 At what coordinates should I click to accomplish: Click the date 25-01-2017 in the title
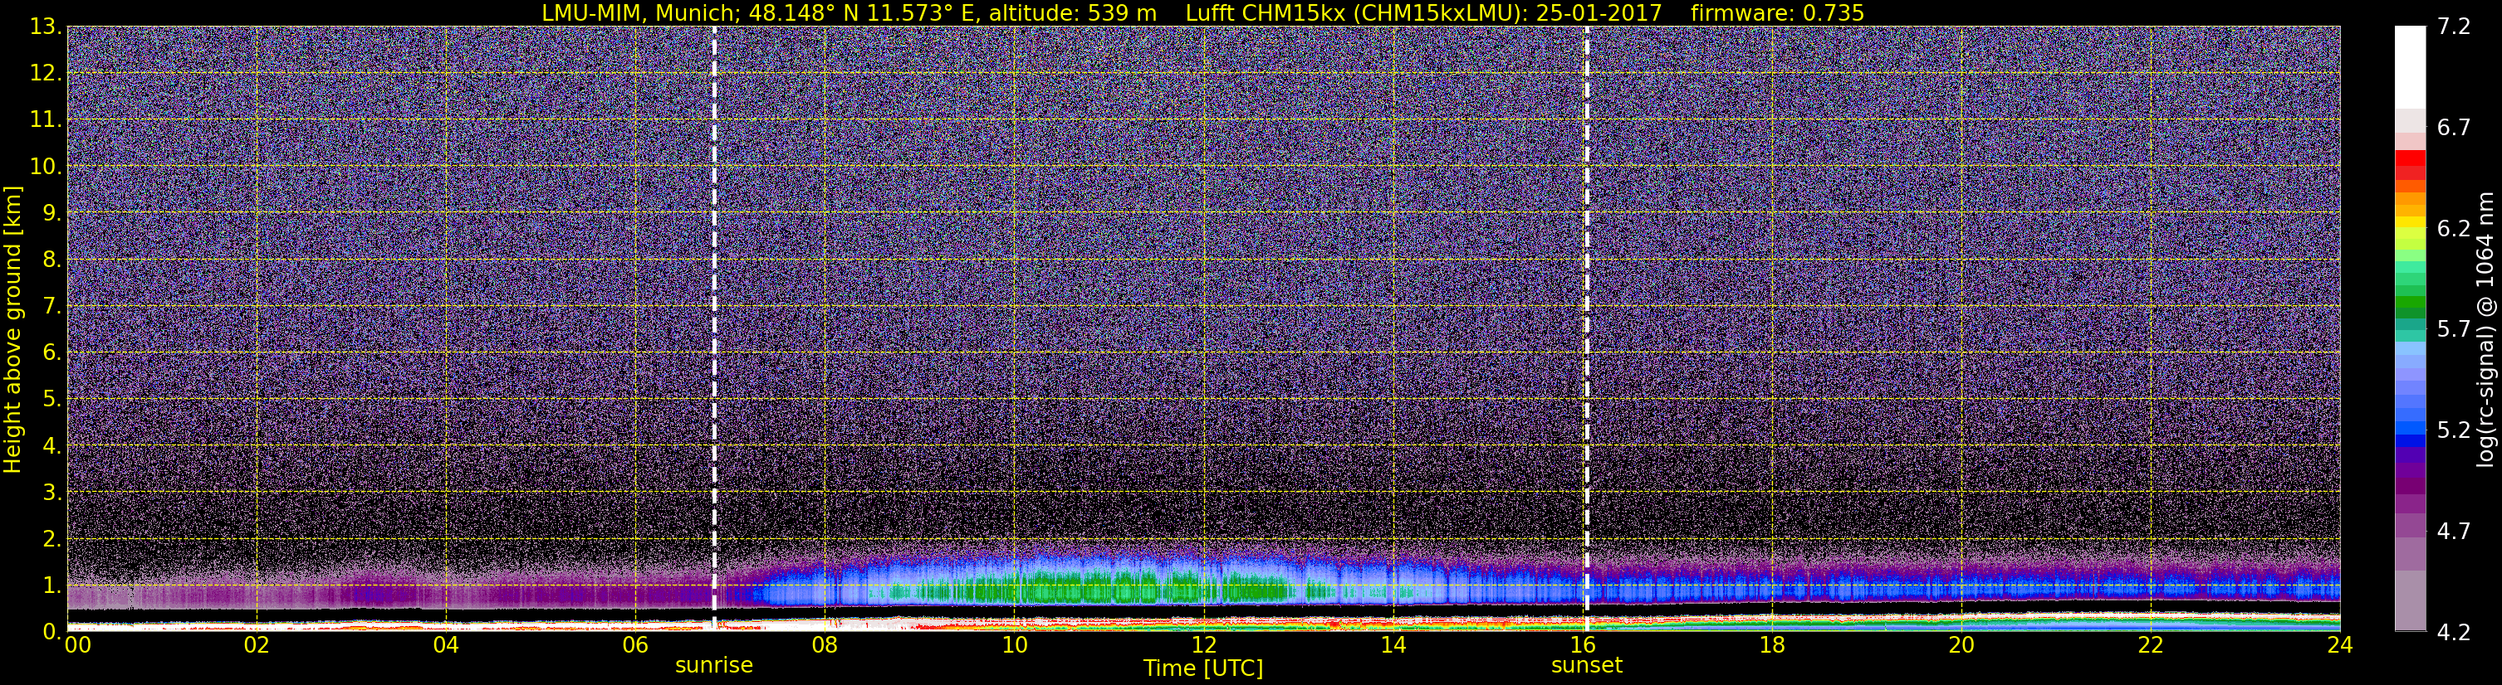click(x=1599, y=12)
